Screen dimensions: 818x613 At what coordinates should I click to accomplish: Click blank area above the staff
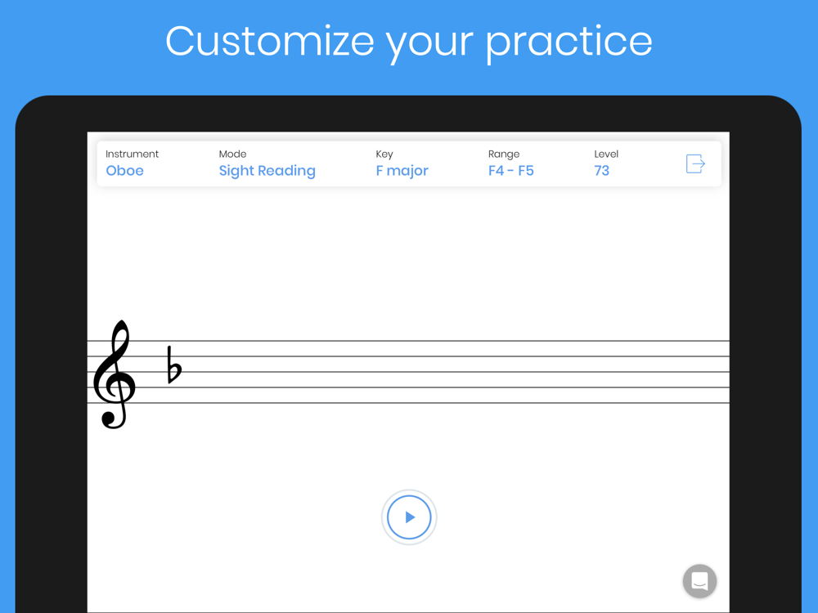pyautogui.click(x=408, y=261)
